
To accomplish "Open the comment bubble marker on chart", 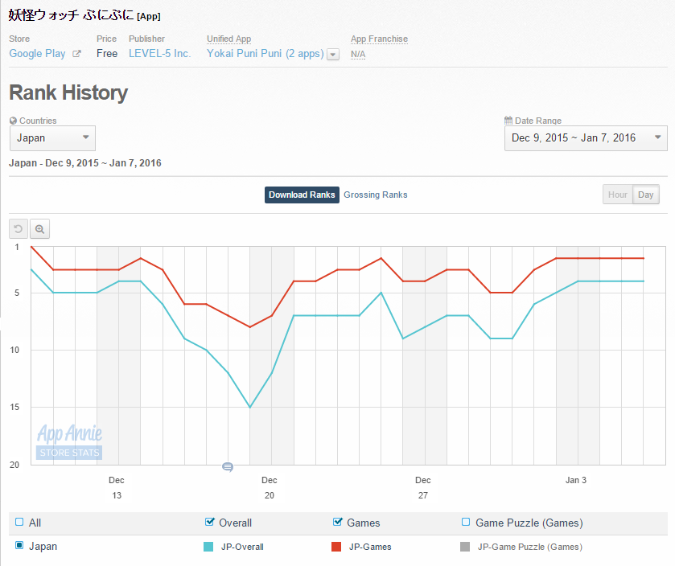I will click(228, 467).
